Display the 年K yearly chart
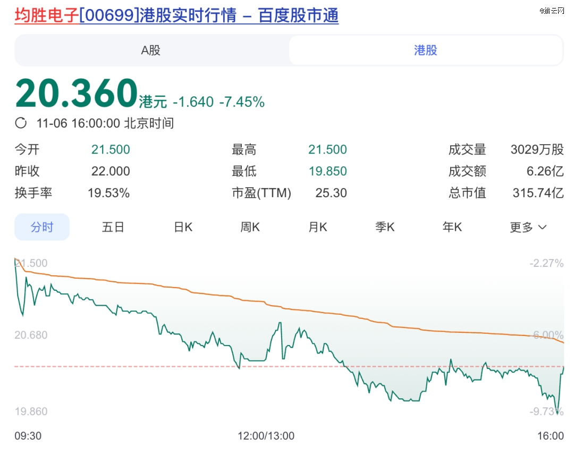 452,228
